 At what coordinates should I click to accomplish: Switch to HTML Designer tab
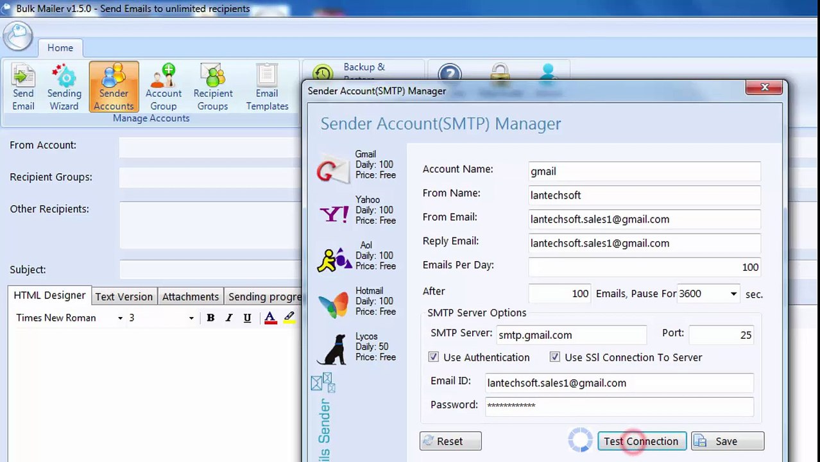[x=49, y=295]
